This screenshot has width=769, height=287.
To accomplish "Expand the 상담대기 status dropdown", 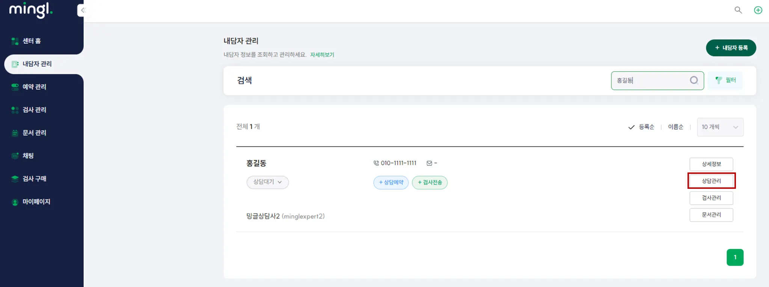I will coord(267,182).
